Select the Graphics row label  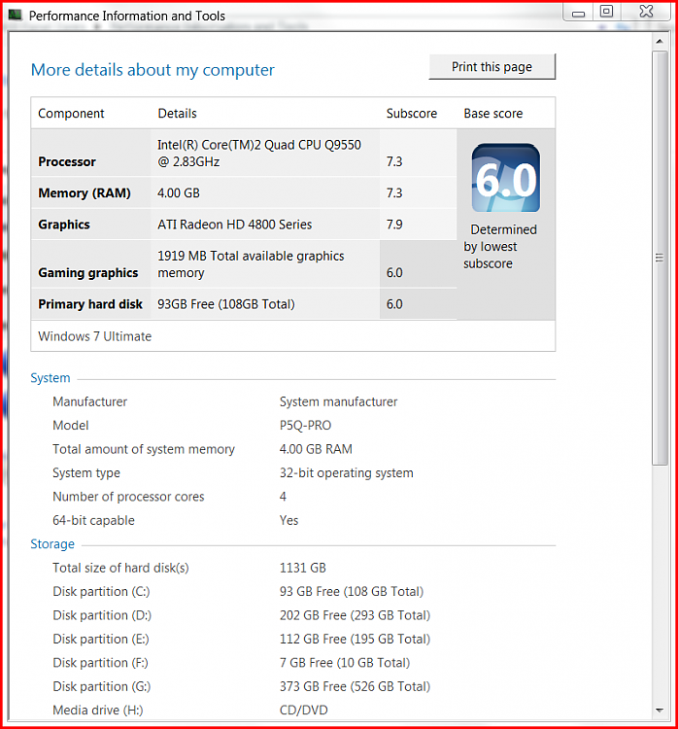(64, 225)
